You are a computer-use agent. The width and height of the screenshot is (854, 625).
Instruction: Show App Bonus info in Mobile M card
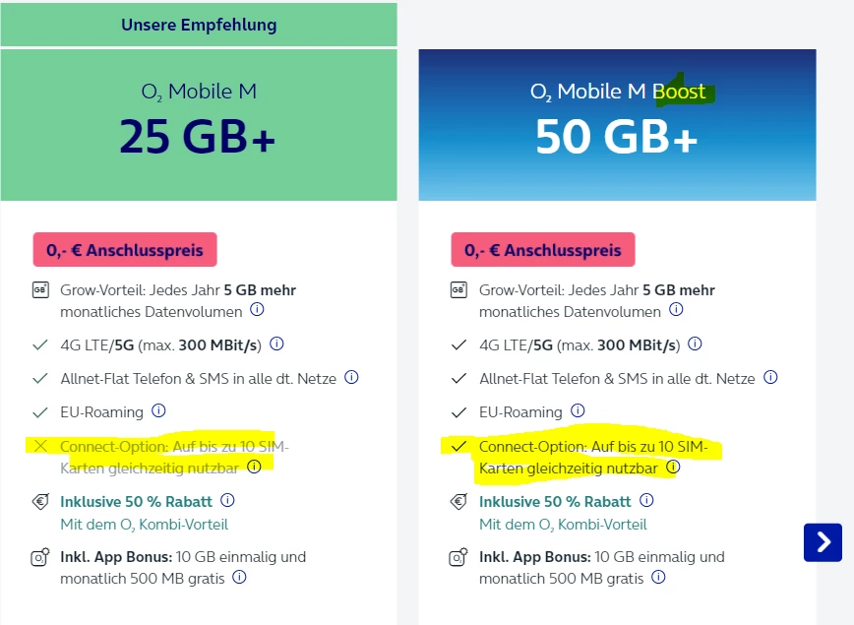[x=239, y=578]
